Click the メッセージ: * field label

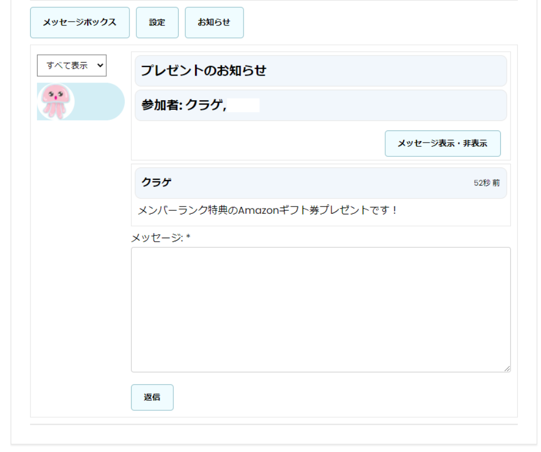[x=160, y=238]
